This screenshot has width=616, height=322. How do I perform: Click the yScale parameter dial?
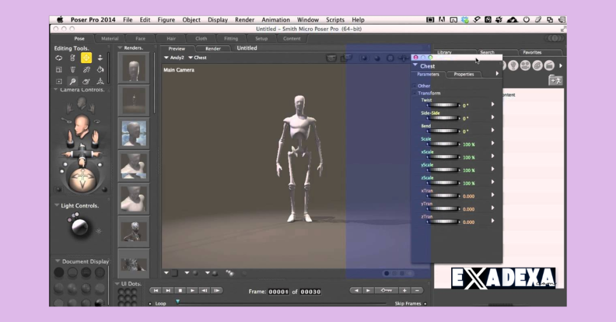[x=443, y=170]
